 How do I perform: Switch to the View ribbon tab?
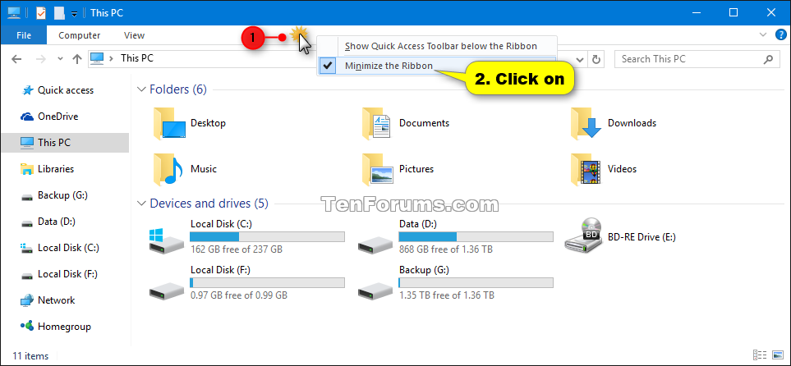(134, 35)
